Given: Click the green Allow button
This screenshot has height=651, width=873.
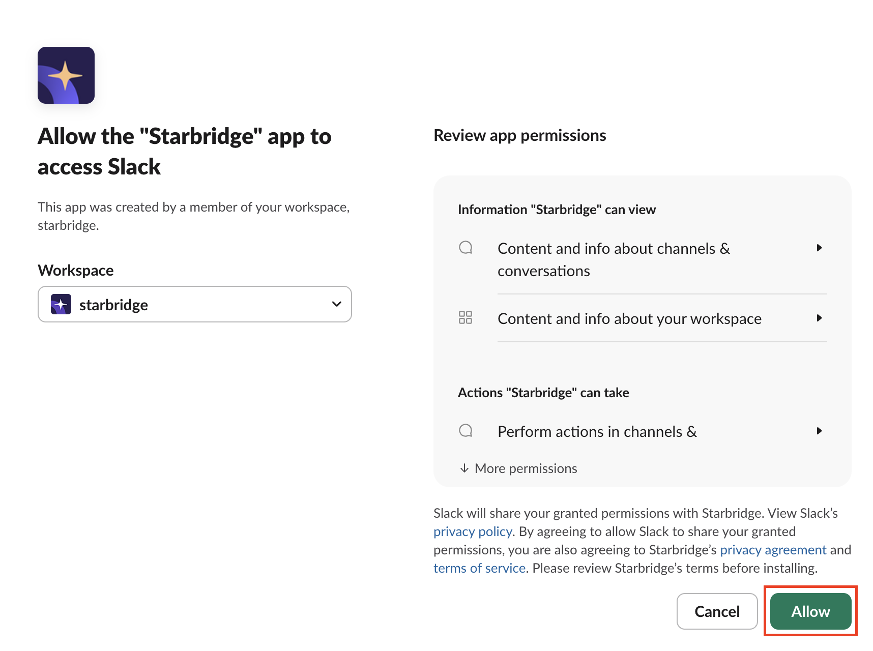Looking at the screenshot, I should click(810, 611).
